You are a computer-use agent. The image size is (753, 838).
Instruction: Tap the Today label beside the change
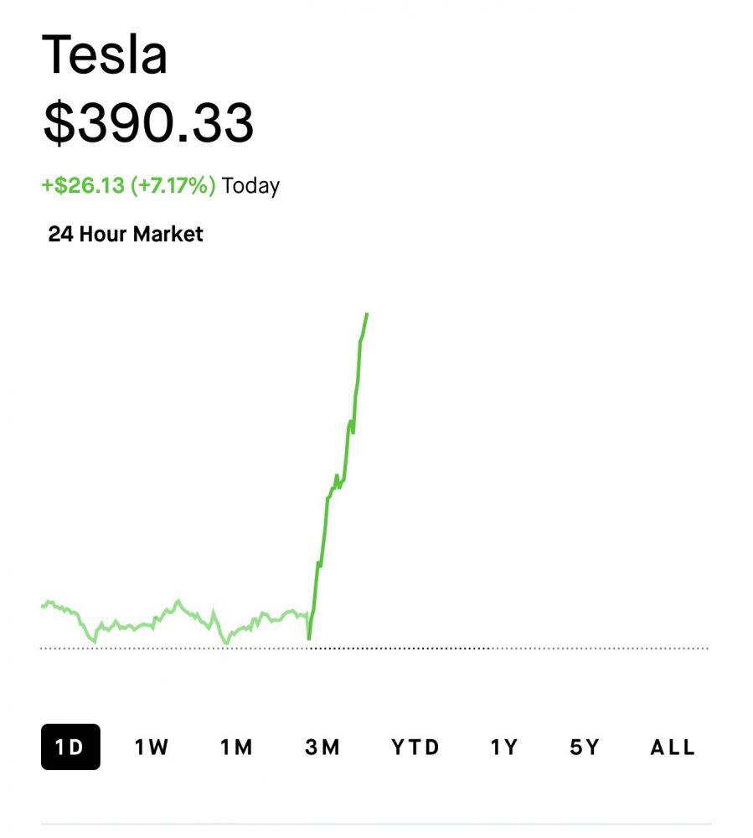coord(250,185)
